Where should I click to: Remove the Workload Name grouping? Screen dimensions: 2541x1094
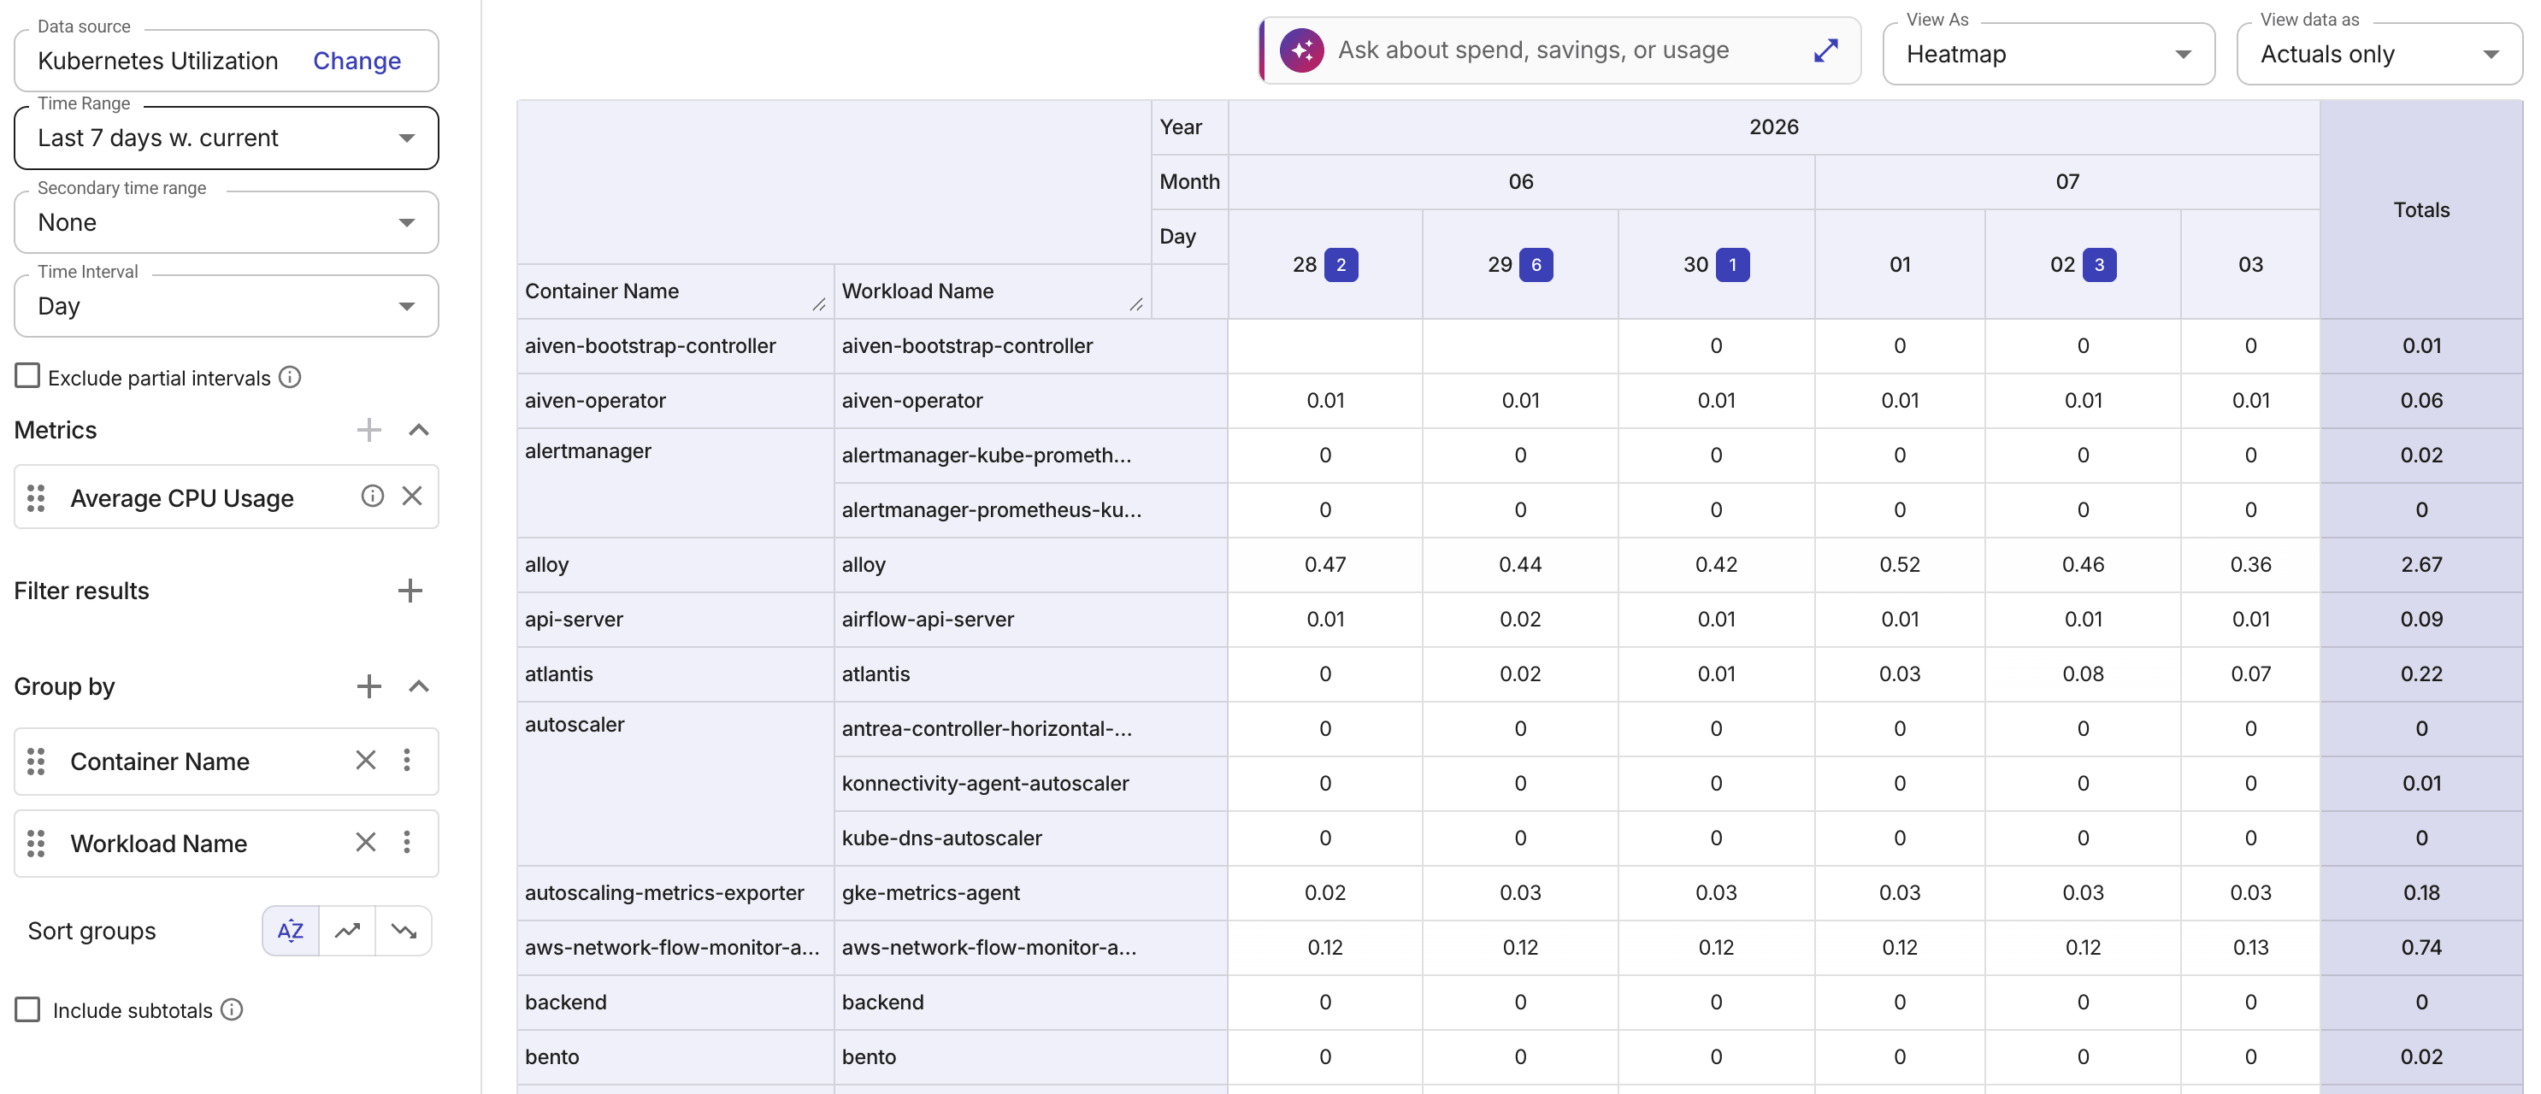tap(366, 843)
